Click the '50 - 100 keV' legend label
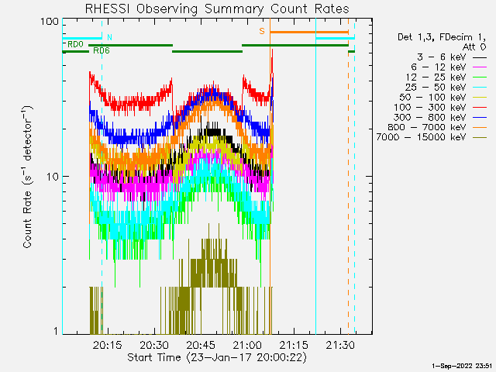This screenshot has height=372, width=496. pyautogui.click(x=432, y=97)
